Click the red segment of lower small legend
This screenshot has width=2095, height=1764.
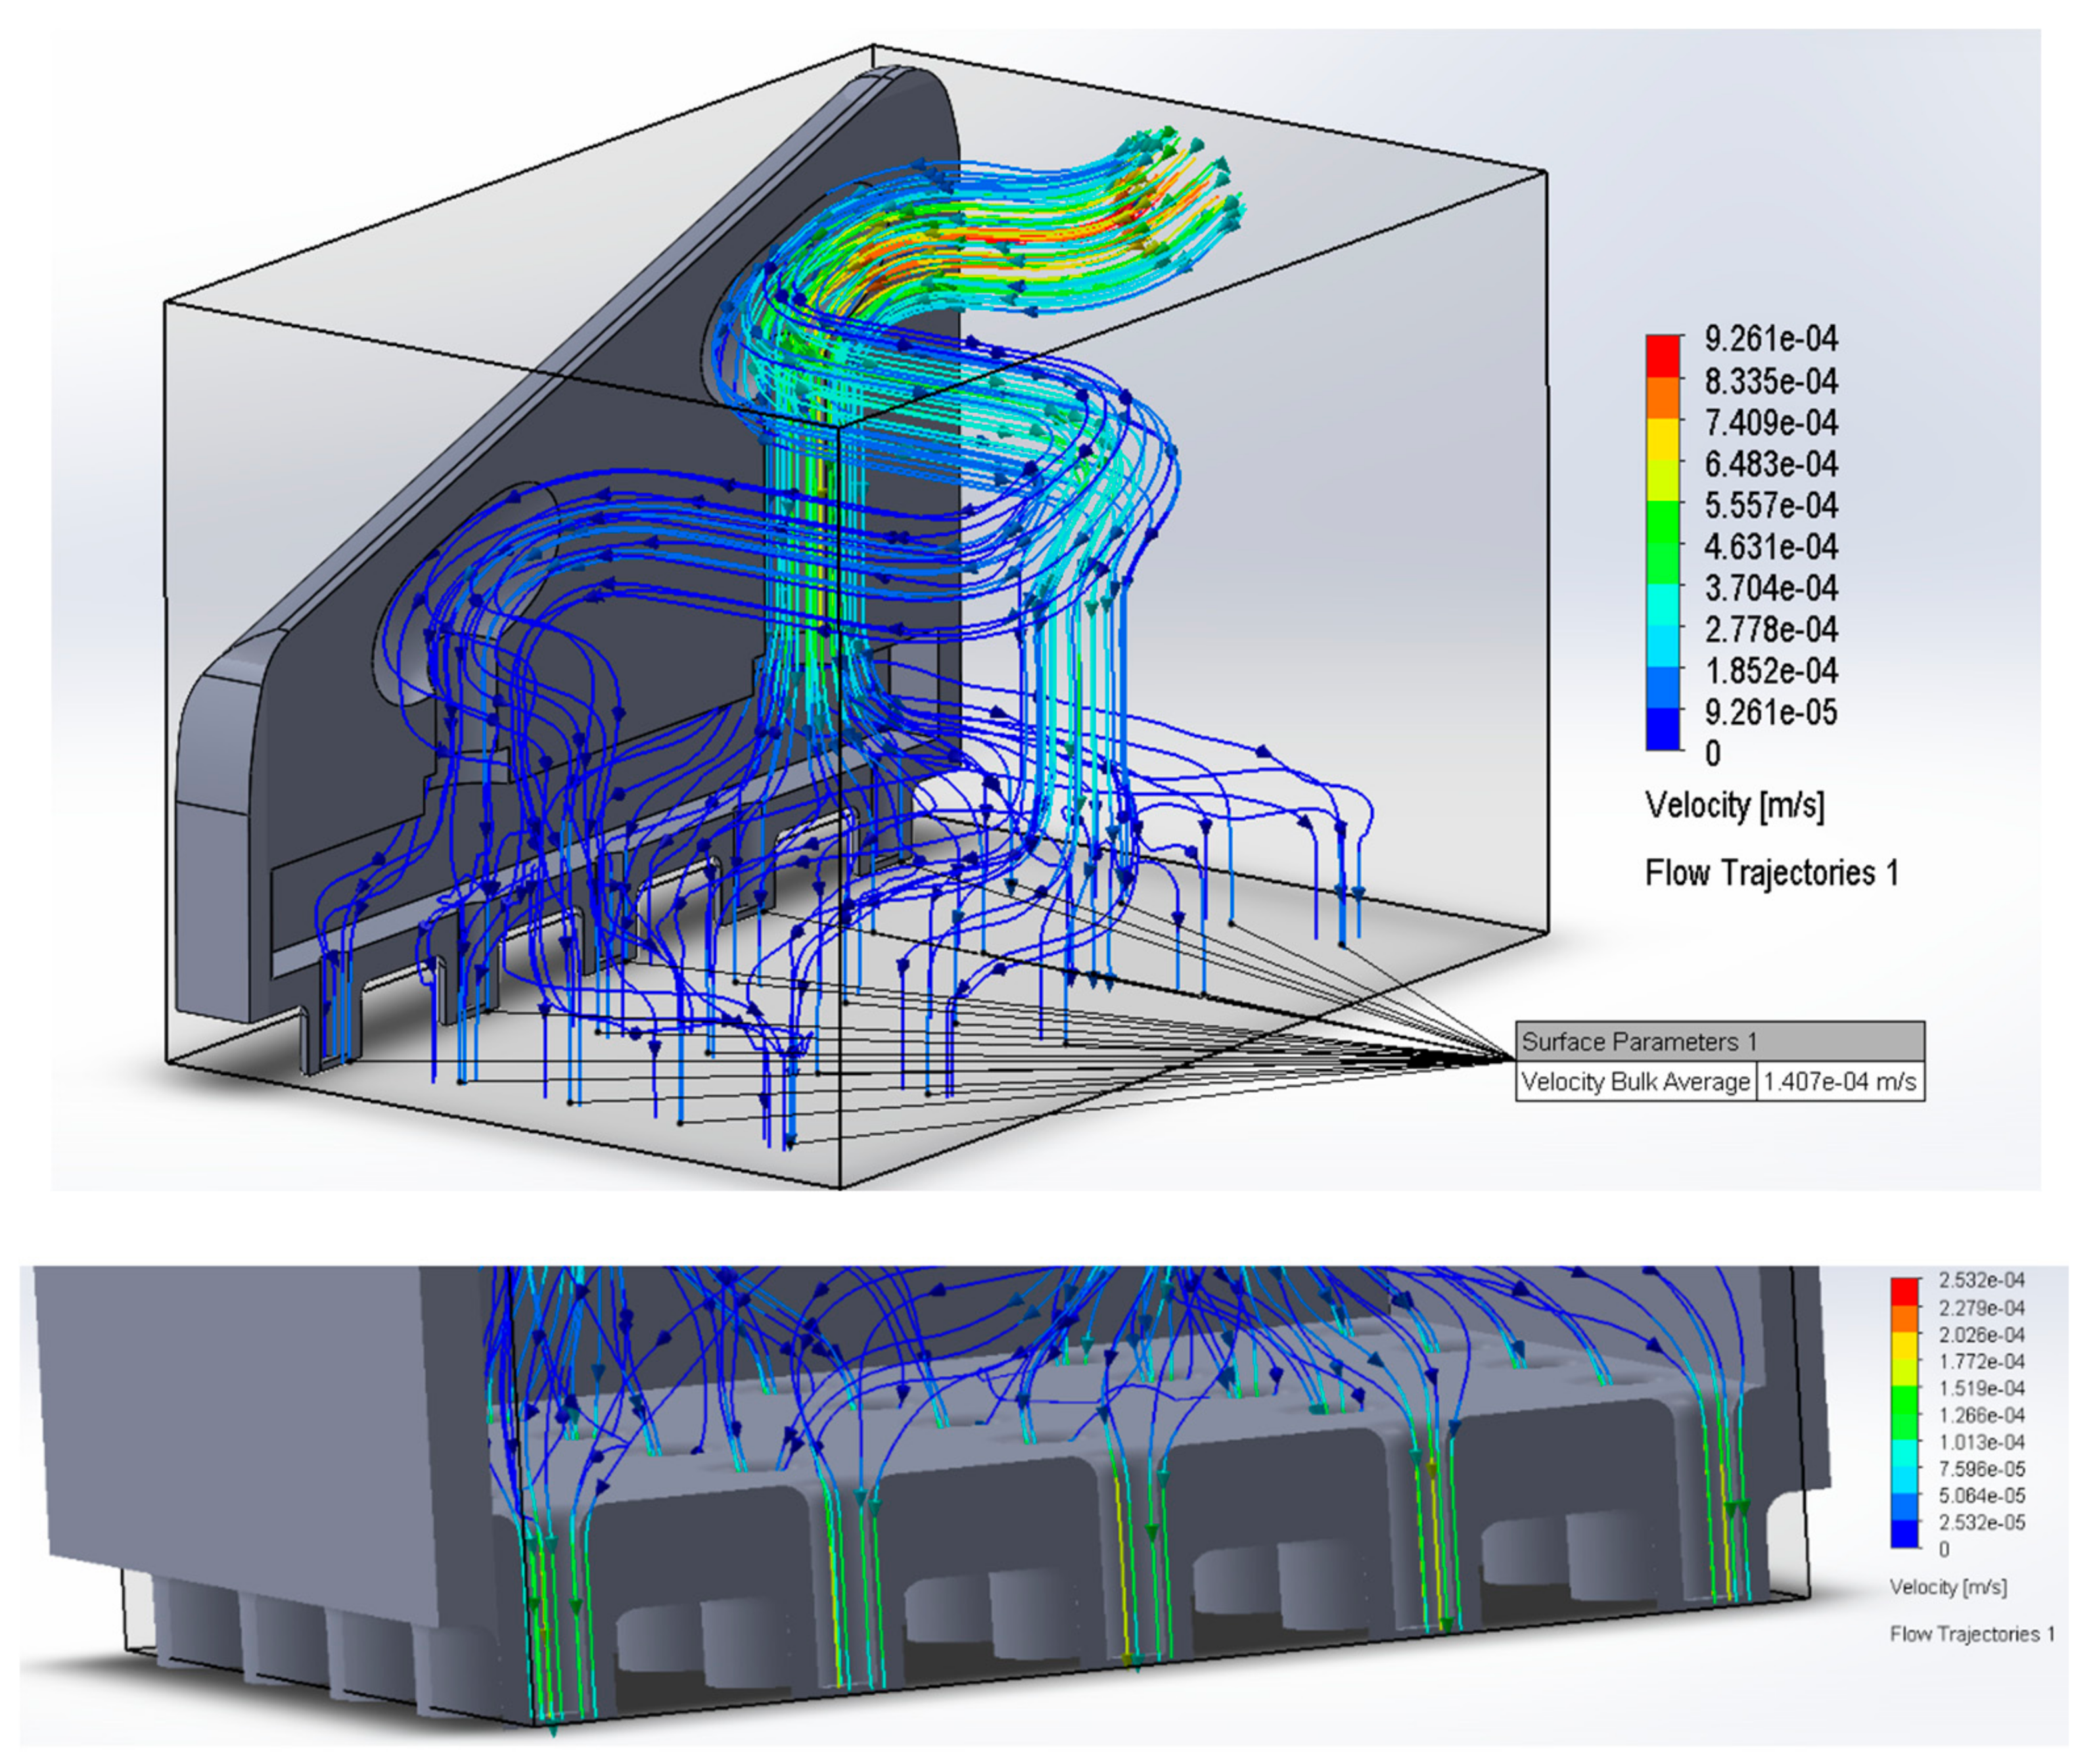1905,1291
